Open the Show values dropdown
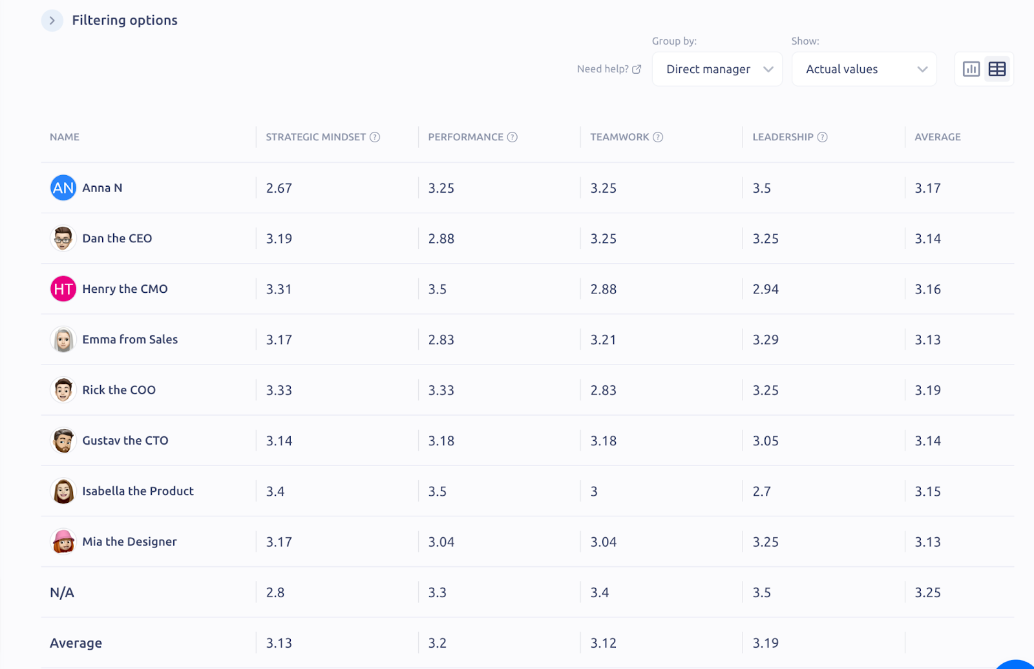Screen dimensions: 1034x669 tap(864, 69)
